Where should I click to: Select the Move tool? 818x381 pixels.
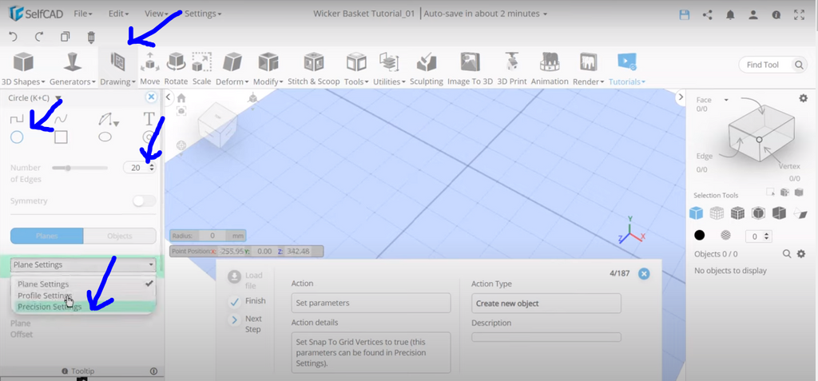coord(149,69)
